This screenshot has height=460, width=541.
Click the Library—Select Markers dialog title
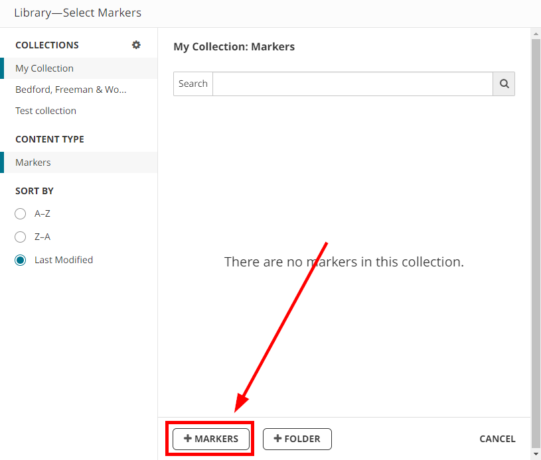point(78,13)
